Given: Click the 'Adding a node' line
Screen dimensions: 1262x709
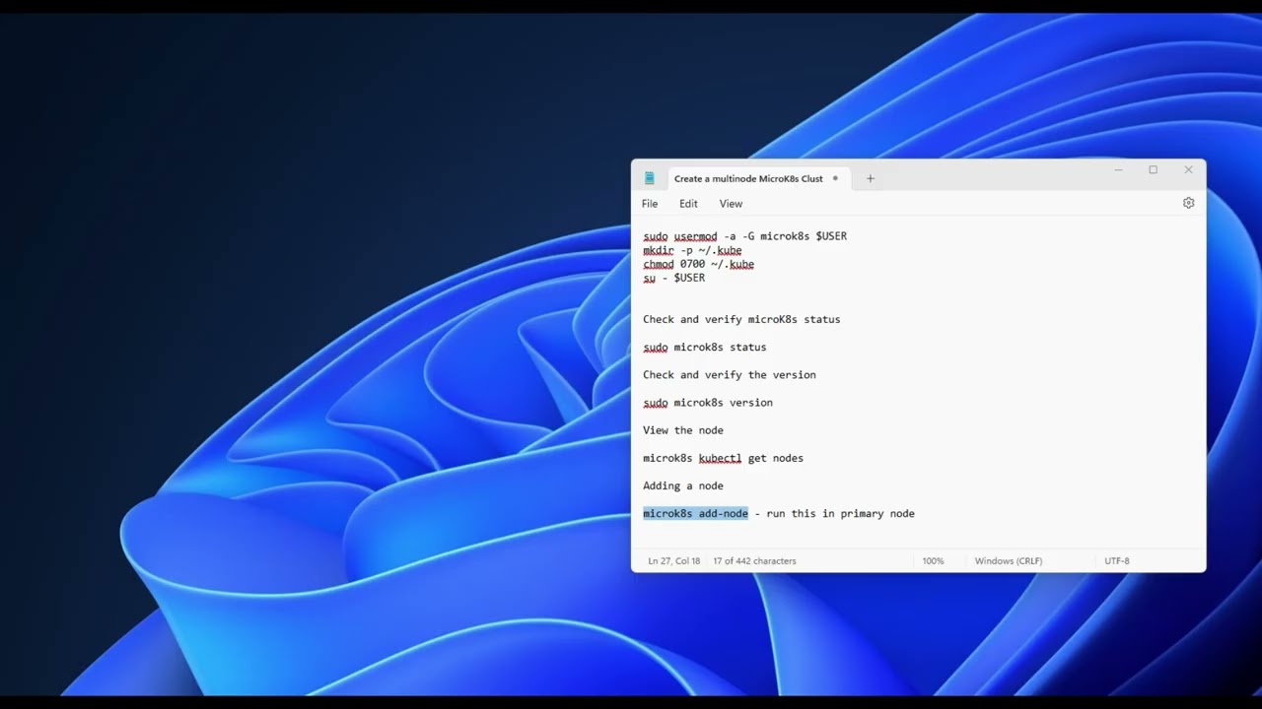Looking at the screenshot, I should [682, 485].
